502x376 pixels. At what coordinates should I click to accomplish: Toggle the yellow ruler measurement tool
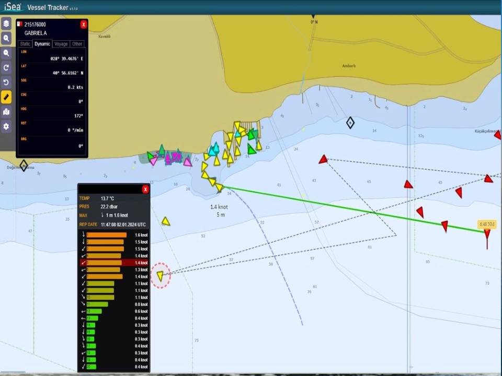(x=6, y=97)
